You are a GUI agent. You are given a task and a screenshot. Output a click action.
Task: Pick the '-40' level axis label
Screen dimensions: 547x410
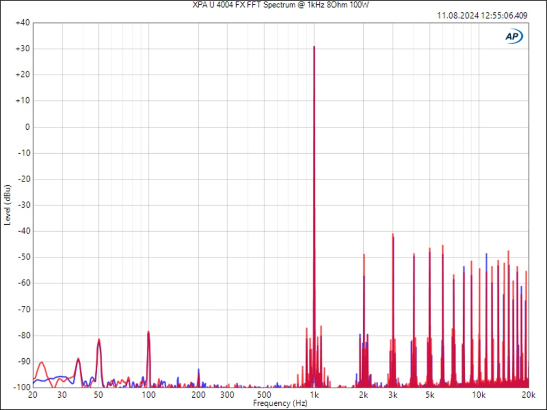click(24, 231)
